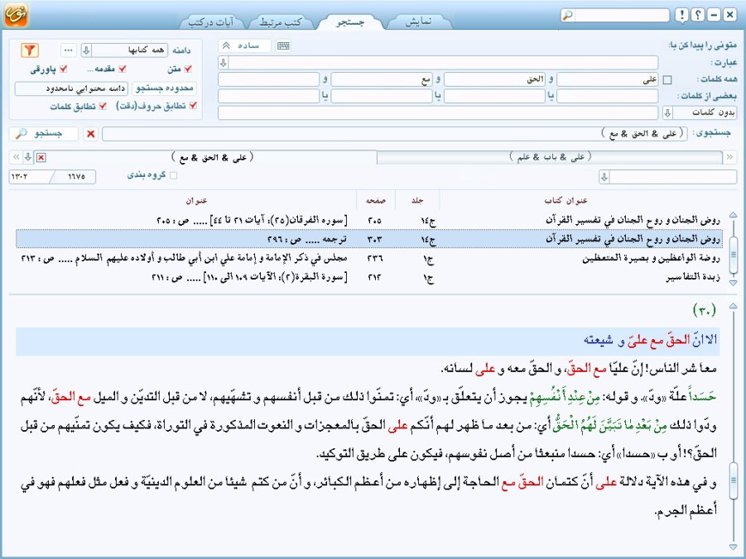The width and height of the screenshot is (746, 559).
Task: Toggle the پاورقی checkbox
Action: [63, 69]
